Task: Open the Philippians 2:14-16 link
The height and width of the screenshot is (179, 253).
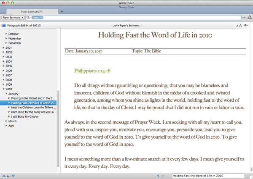Action: [x=92, y=71]
